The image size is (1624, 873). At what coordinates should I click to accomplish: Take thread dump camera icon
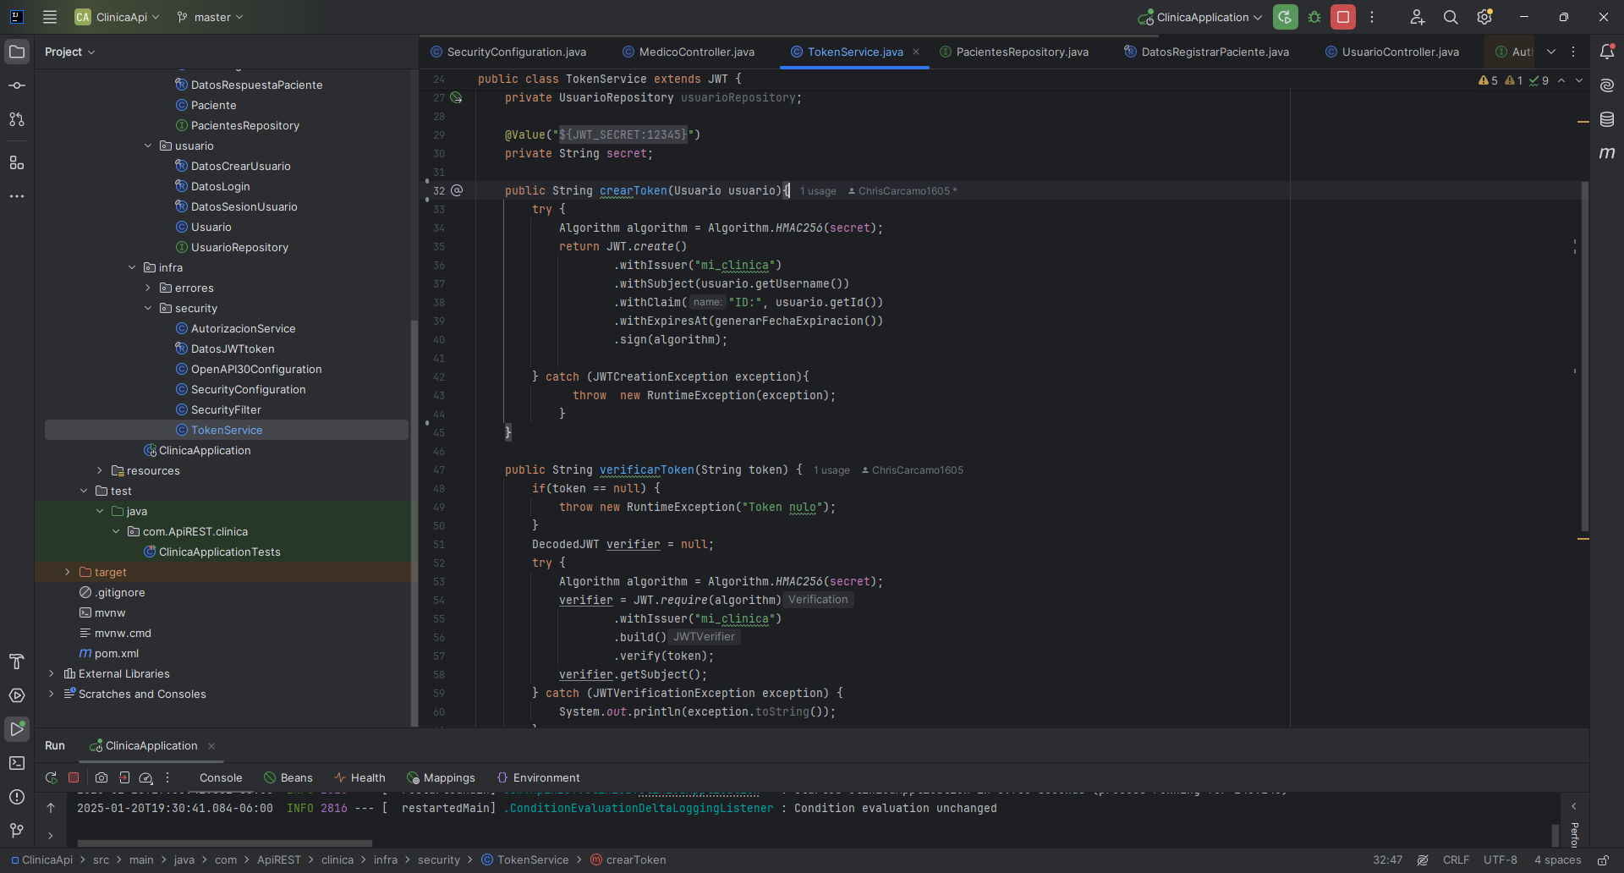coord(101,777)
